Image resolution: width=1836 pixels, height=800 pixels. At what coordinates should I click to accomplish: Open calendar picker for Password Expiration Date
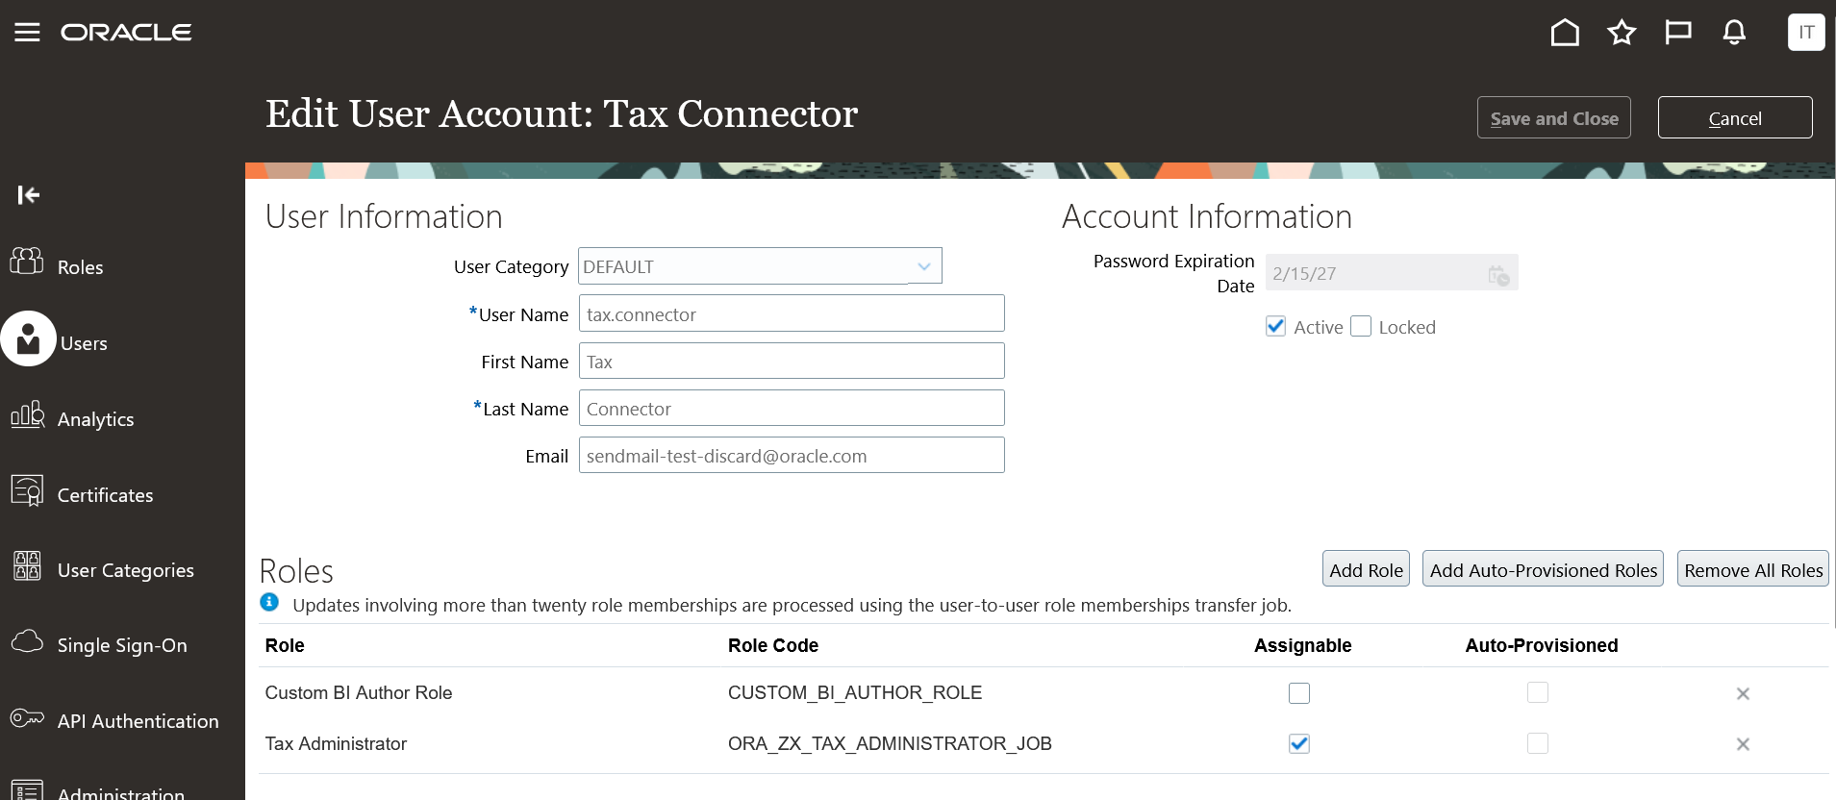[1497, 275]
